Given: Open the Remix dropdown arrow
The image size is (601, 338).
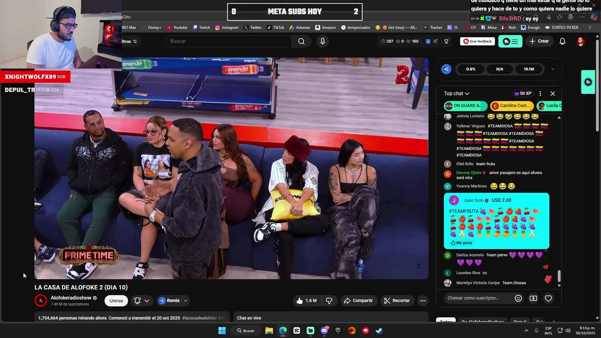Looking at the screenshot, I should point(185,300).
